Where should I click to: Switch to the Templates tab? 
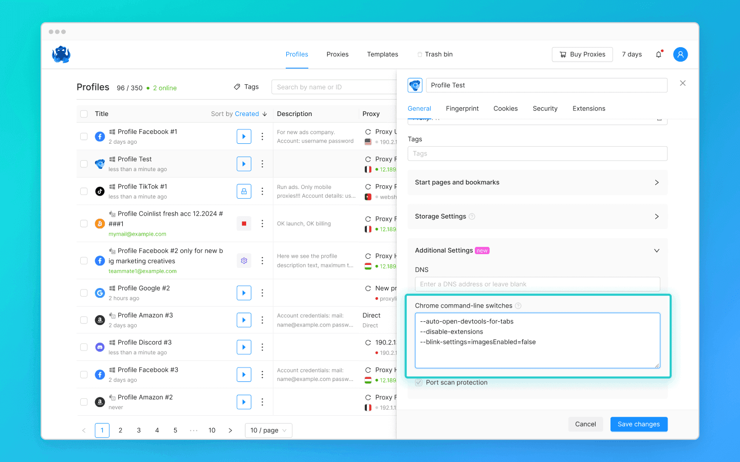pyautogui.click(x=382, y=54)
